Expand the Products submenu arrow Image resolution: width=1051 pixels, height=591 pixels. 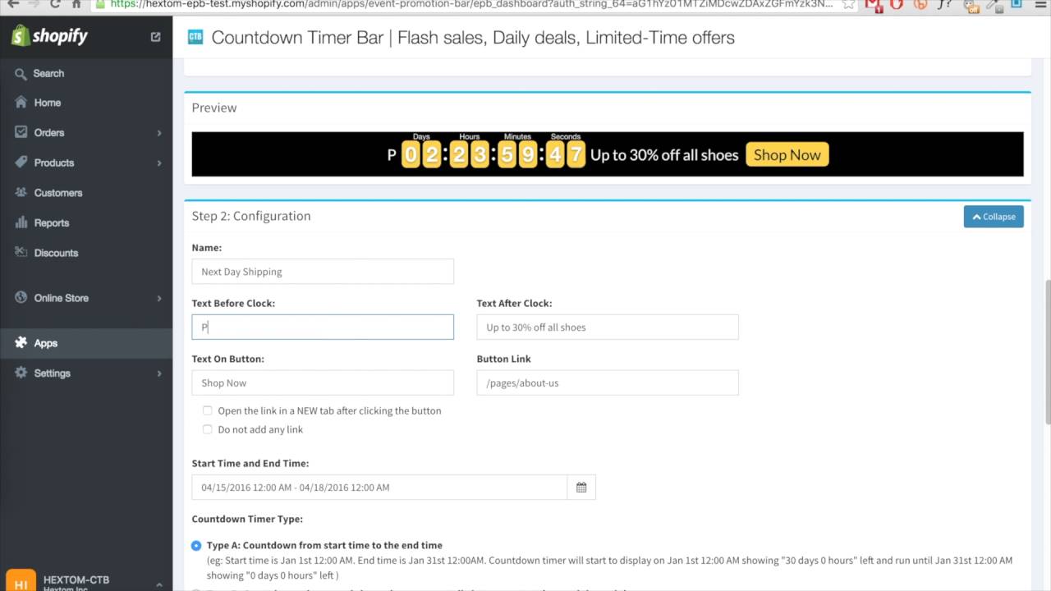tap(159, 163)
